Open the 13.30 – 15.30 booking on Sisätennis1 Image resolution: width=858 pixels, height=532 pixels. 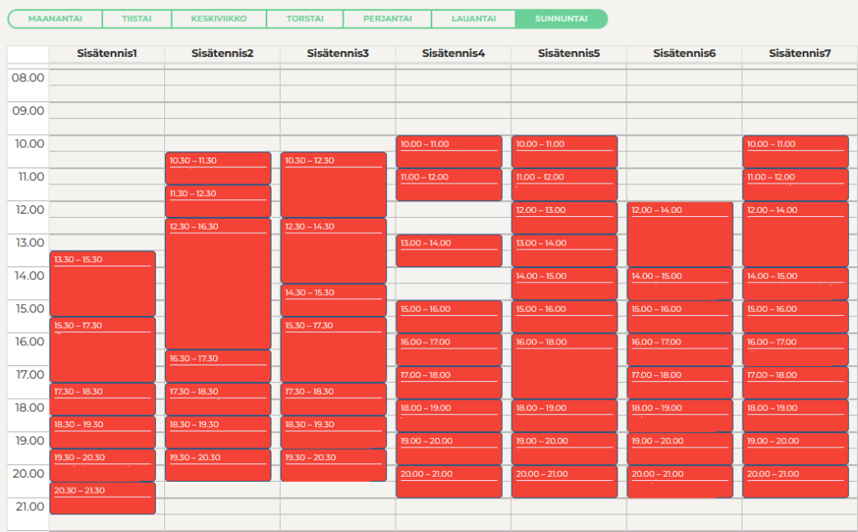(103, 285)
